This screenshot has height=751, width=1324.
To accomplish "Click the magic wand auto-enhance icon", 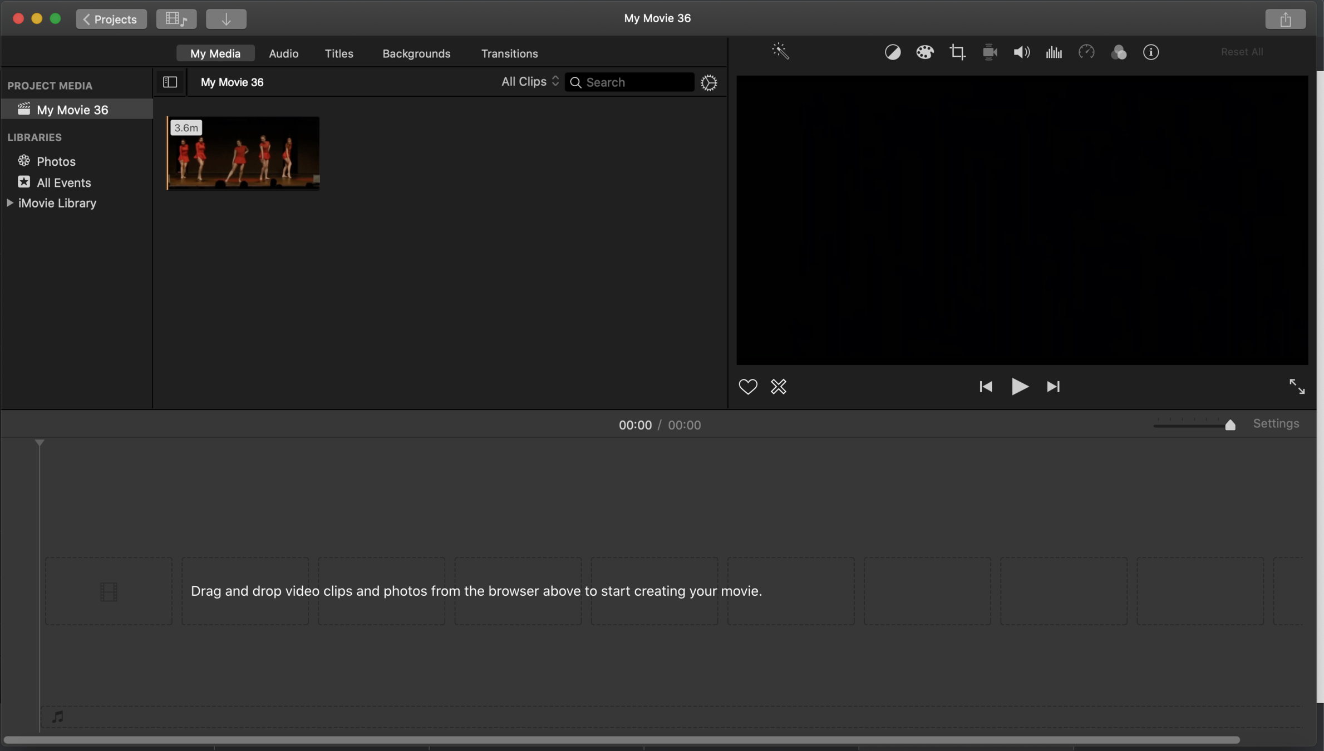I will [780, 52].
